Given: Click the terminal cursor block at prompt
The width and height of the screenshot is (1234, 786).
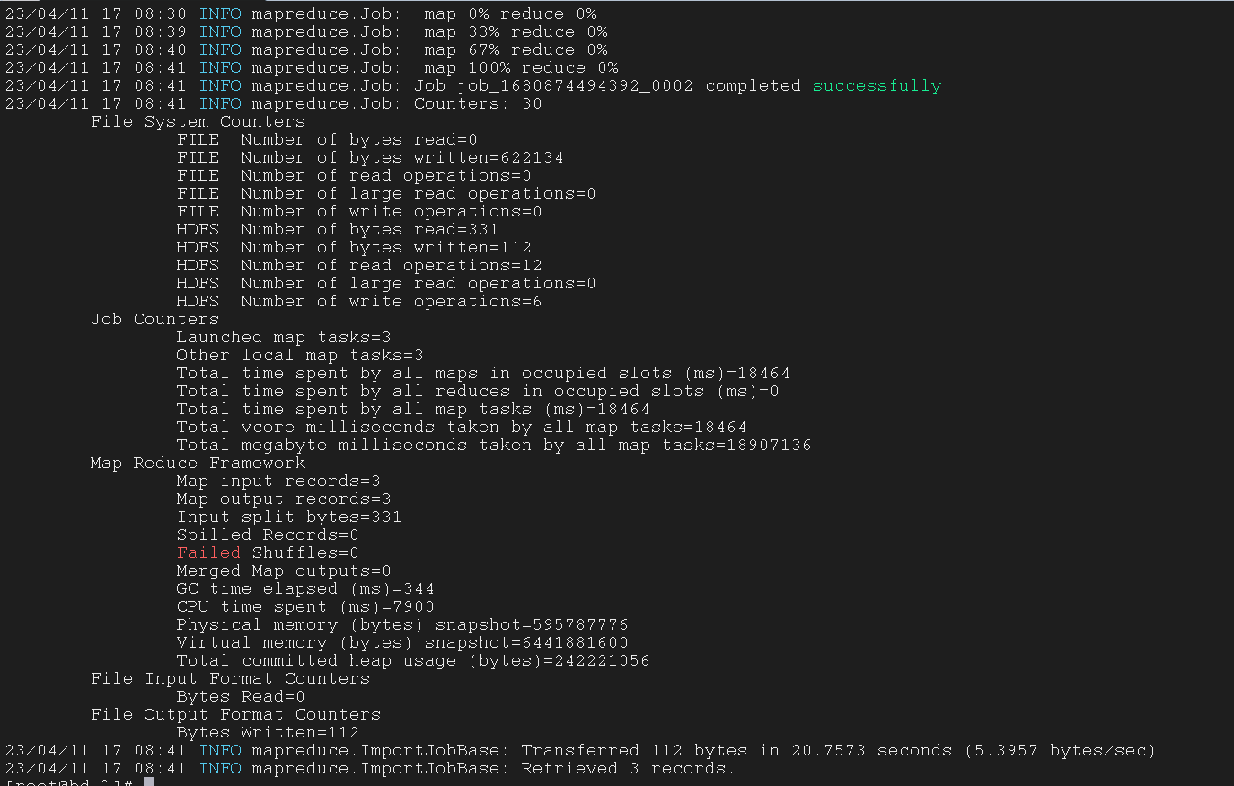Looking at the screenshot, I should point(149,782).
